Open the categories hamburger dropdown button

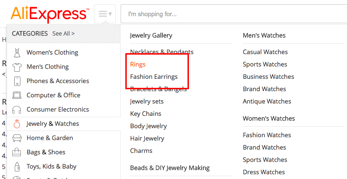[x=105, y=14]
